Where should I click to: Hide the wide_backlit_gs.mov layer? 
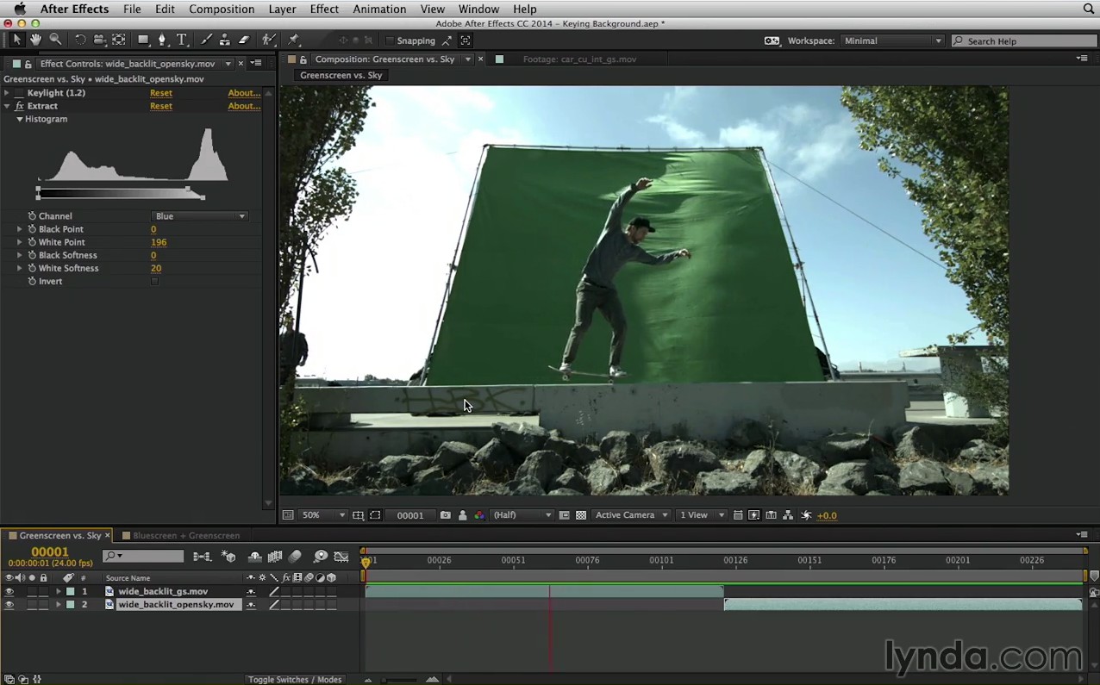(x=9, y=592)
